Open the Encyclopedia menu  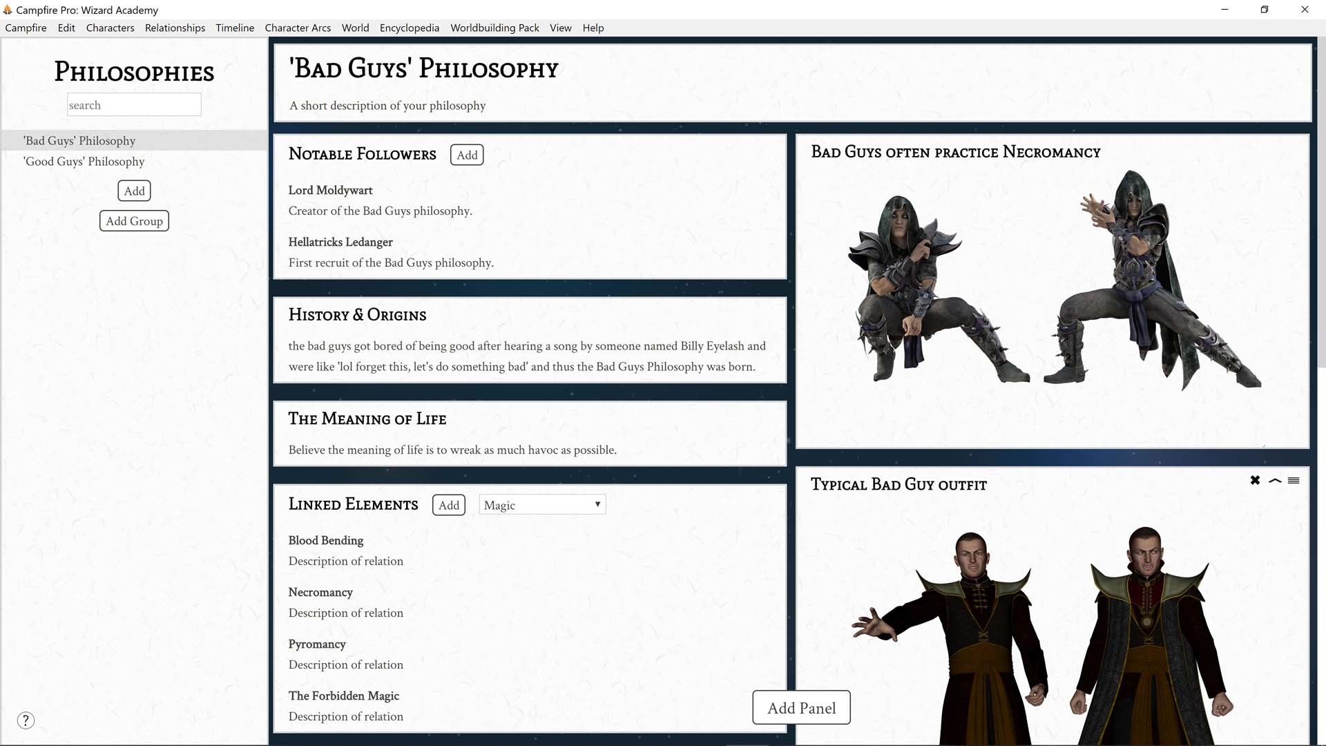(409, 28)
